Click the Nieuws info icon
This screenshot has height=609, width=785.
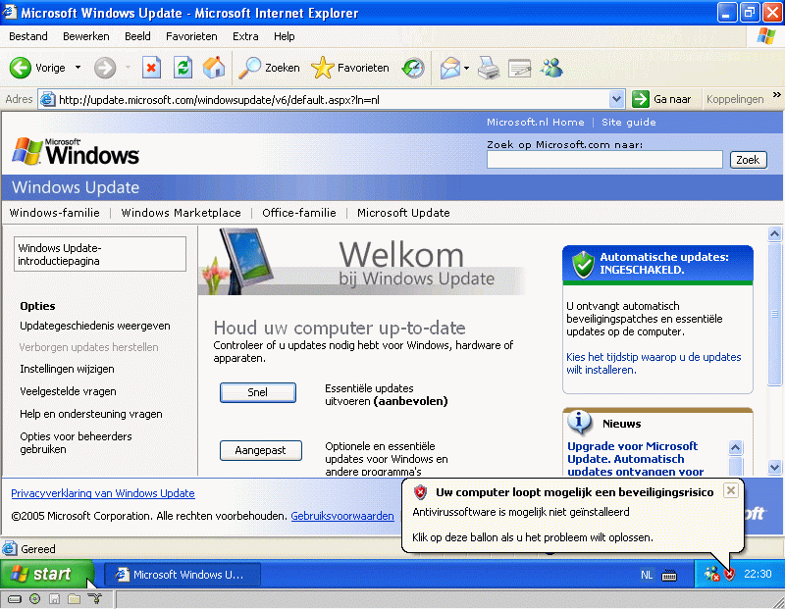[x=579, y=423]
